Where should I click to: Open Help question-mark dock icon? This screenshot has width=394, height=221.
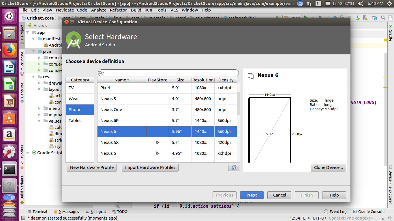tap(9, 186)
